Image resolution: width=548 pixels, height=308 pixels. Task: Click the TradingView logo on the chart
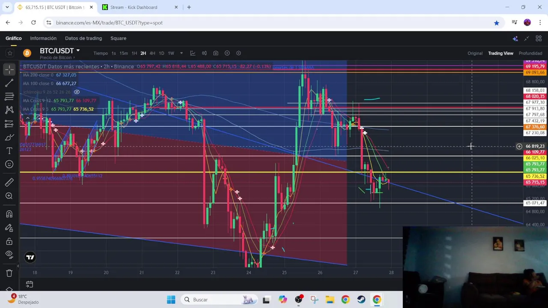coord(30,257)
